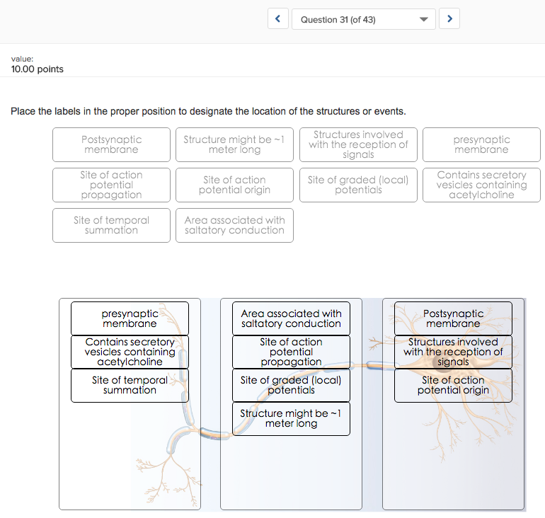Select placed 'Site of action potential propagation' in middle box
This screenshot has width=545, height=518.
click(x=291, y=352)
